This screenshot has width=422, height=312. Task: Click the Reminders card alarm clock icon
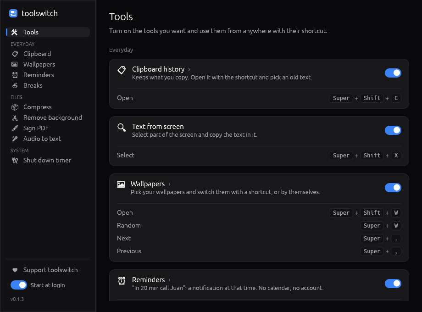pyautogui.click(x=122, y=281)
